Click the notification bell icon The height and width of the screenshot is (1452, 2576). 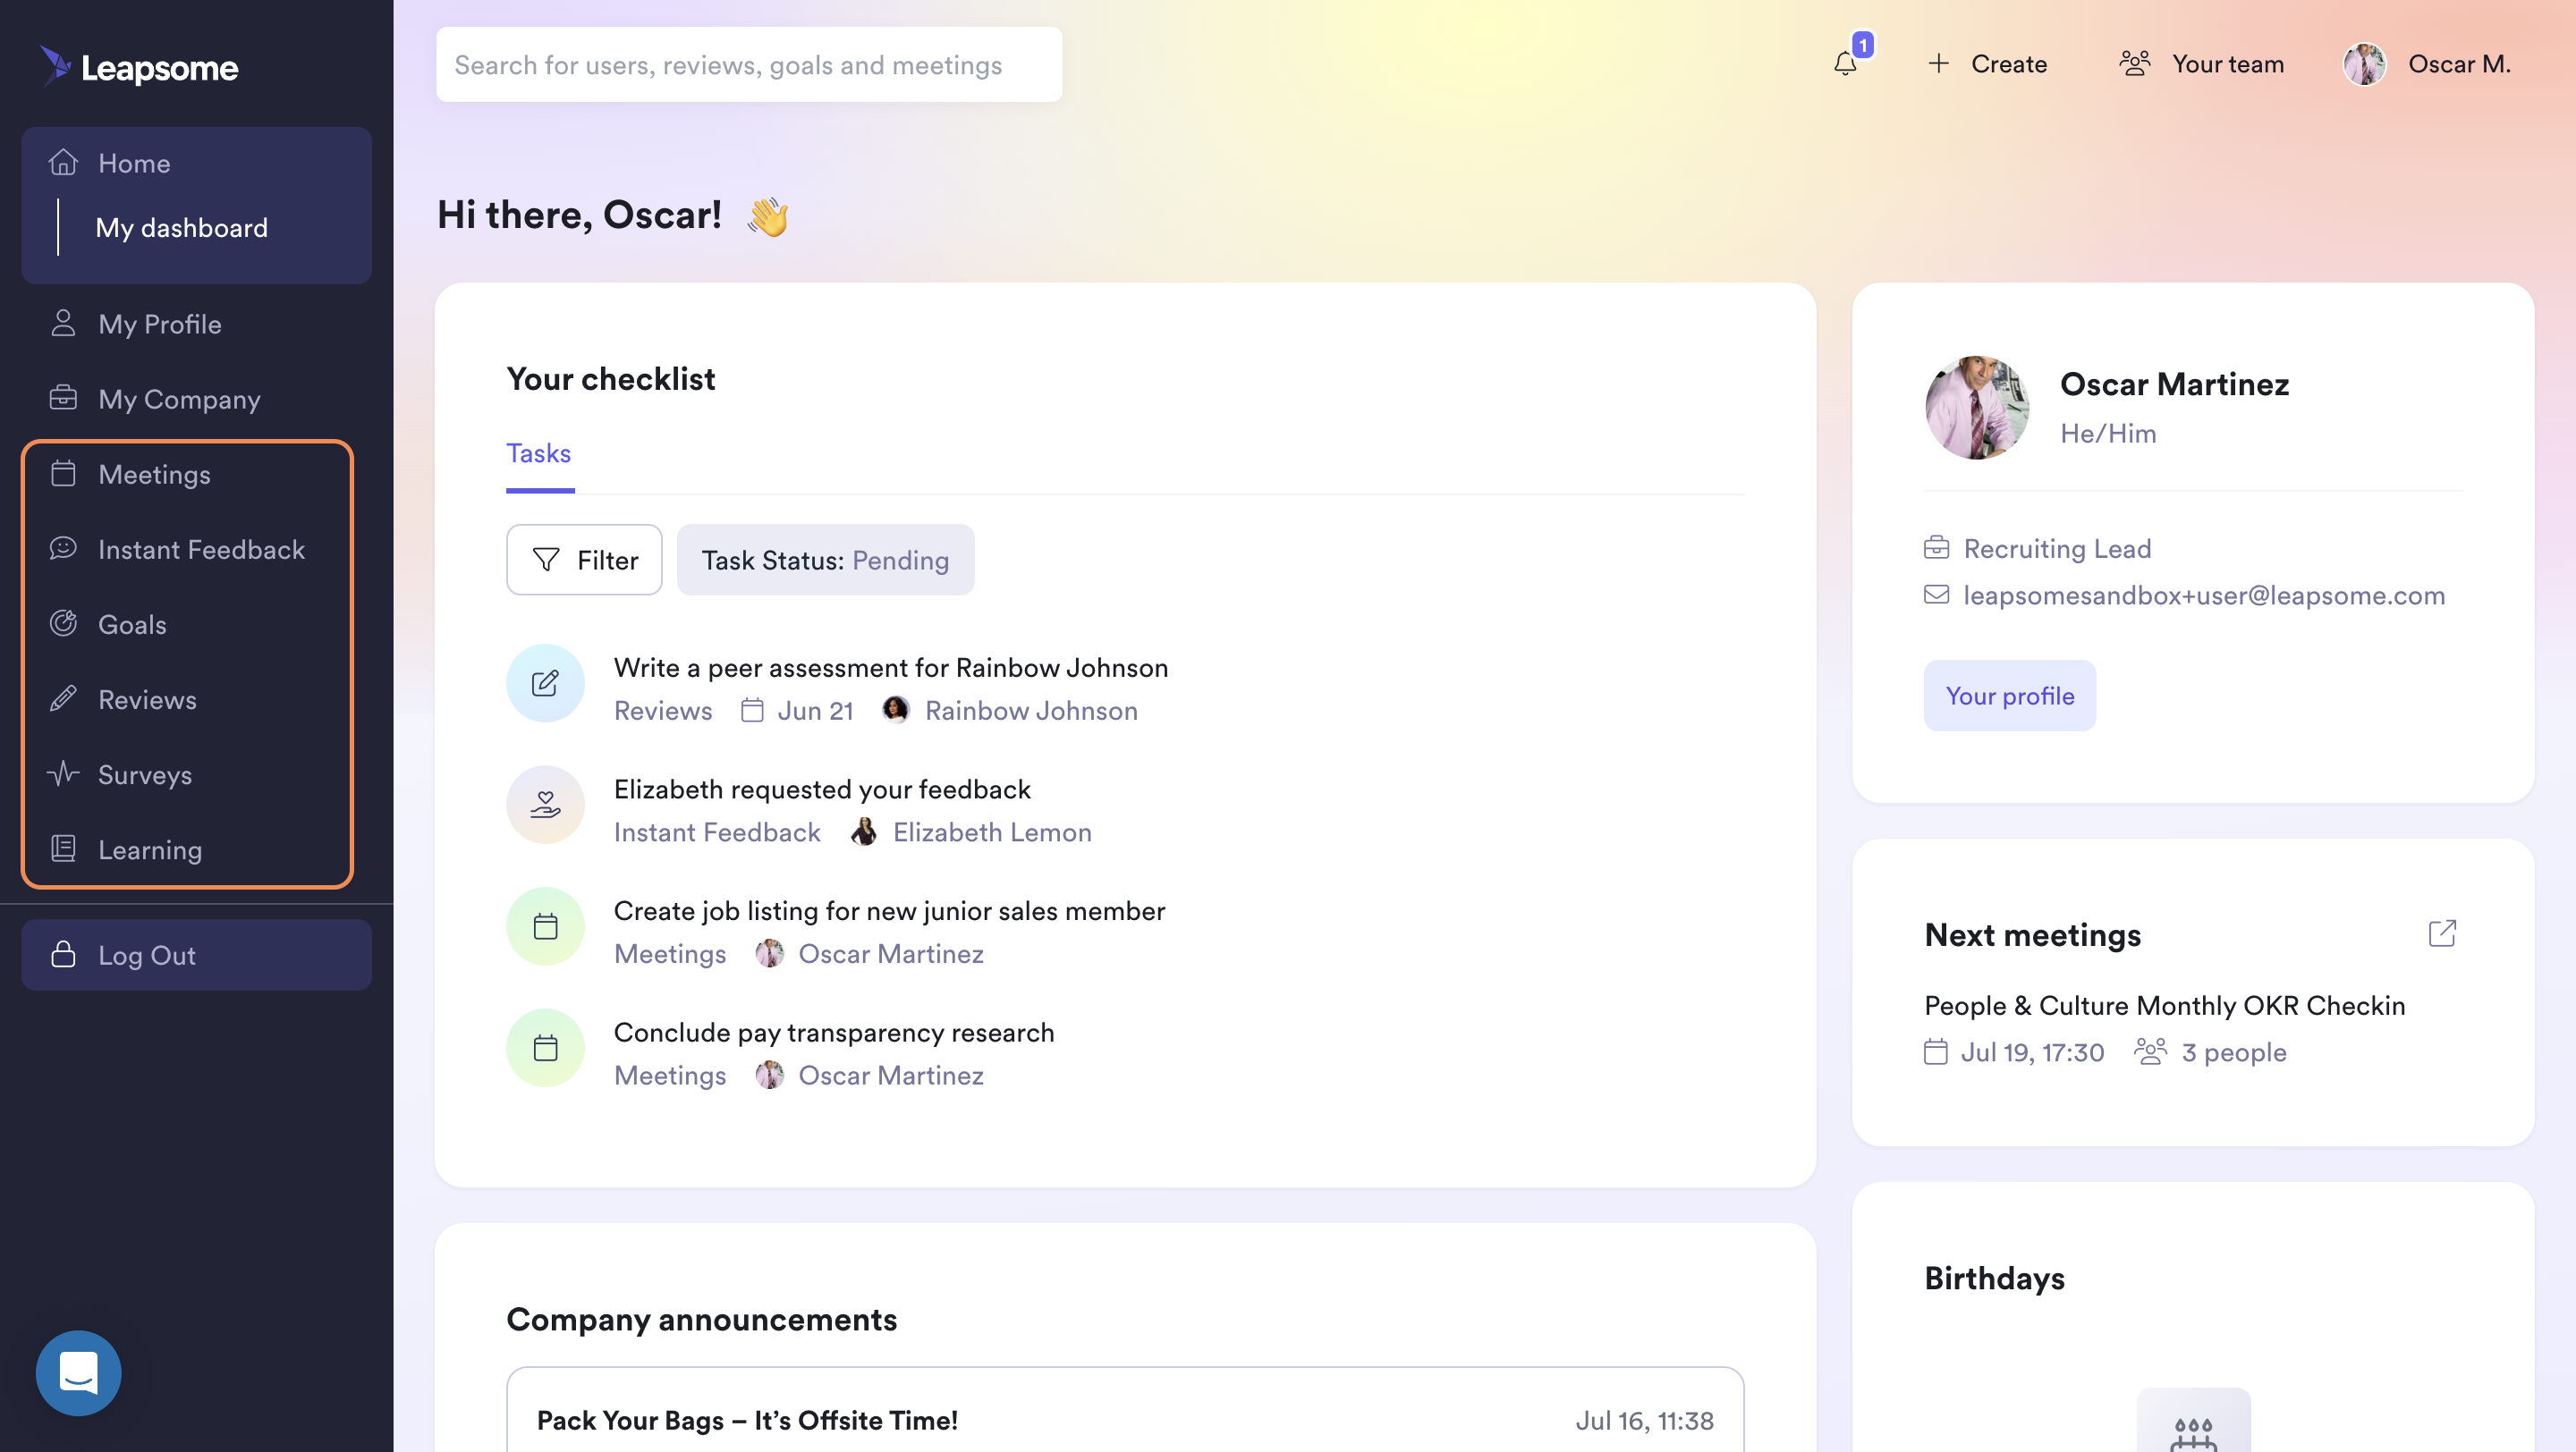(1845, 64)
